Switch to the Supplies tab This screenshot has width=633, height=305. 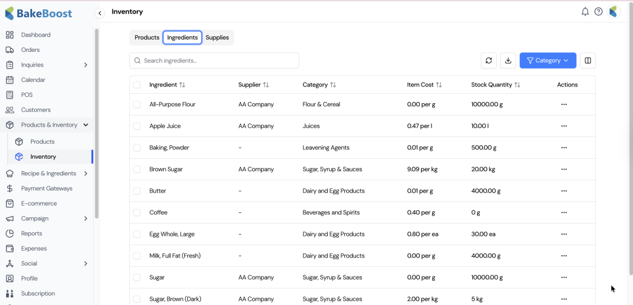coord(217,38)
